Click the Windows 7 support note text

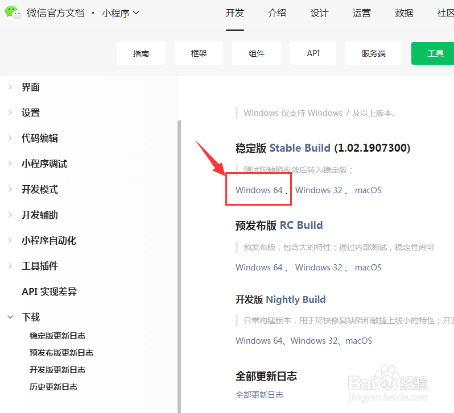320,113
